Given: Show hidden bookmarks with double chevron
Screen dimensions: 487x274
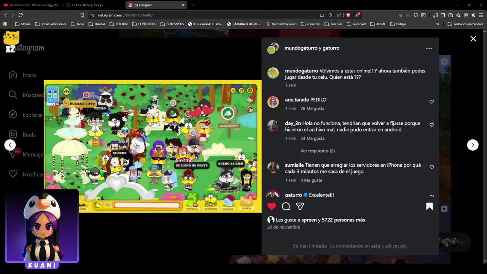Looking at the screenshot, I should coord(438,24).
